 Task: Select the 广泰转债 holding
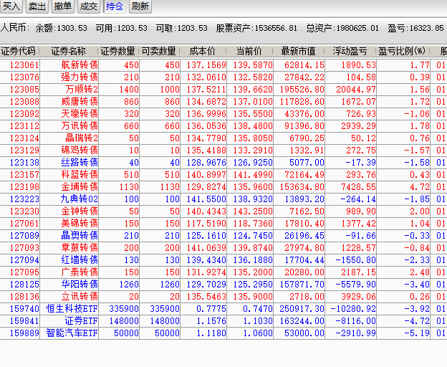point(80,272)
